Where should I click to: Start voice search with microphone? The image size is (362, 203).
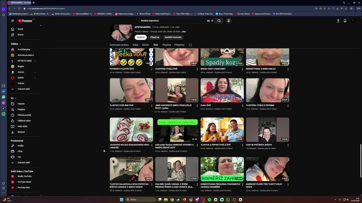click(x=229, y=21)
